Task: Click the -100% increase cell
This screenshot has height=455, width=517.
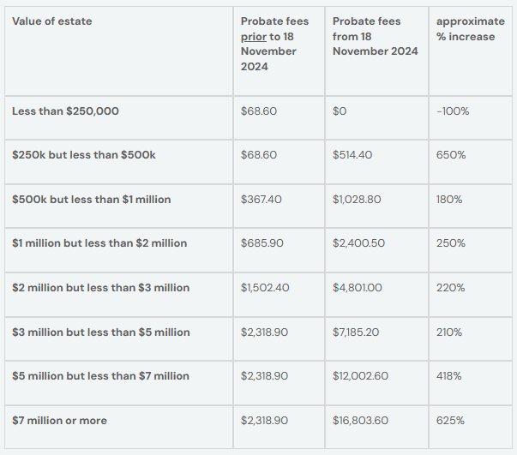Action: [x=453, y=111]
